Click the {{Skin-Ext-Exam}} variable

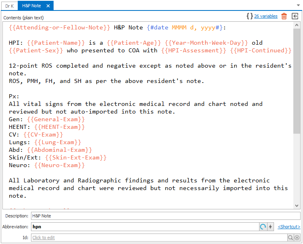(76, 157)
